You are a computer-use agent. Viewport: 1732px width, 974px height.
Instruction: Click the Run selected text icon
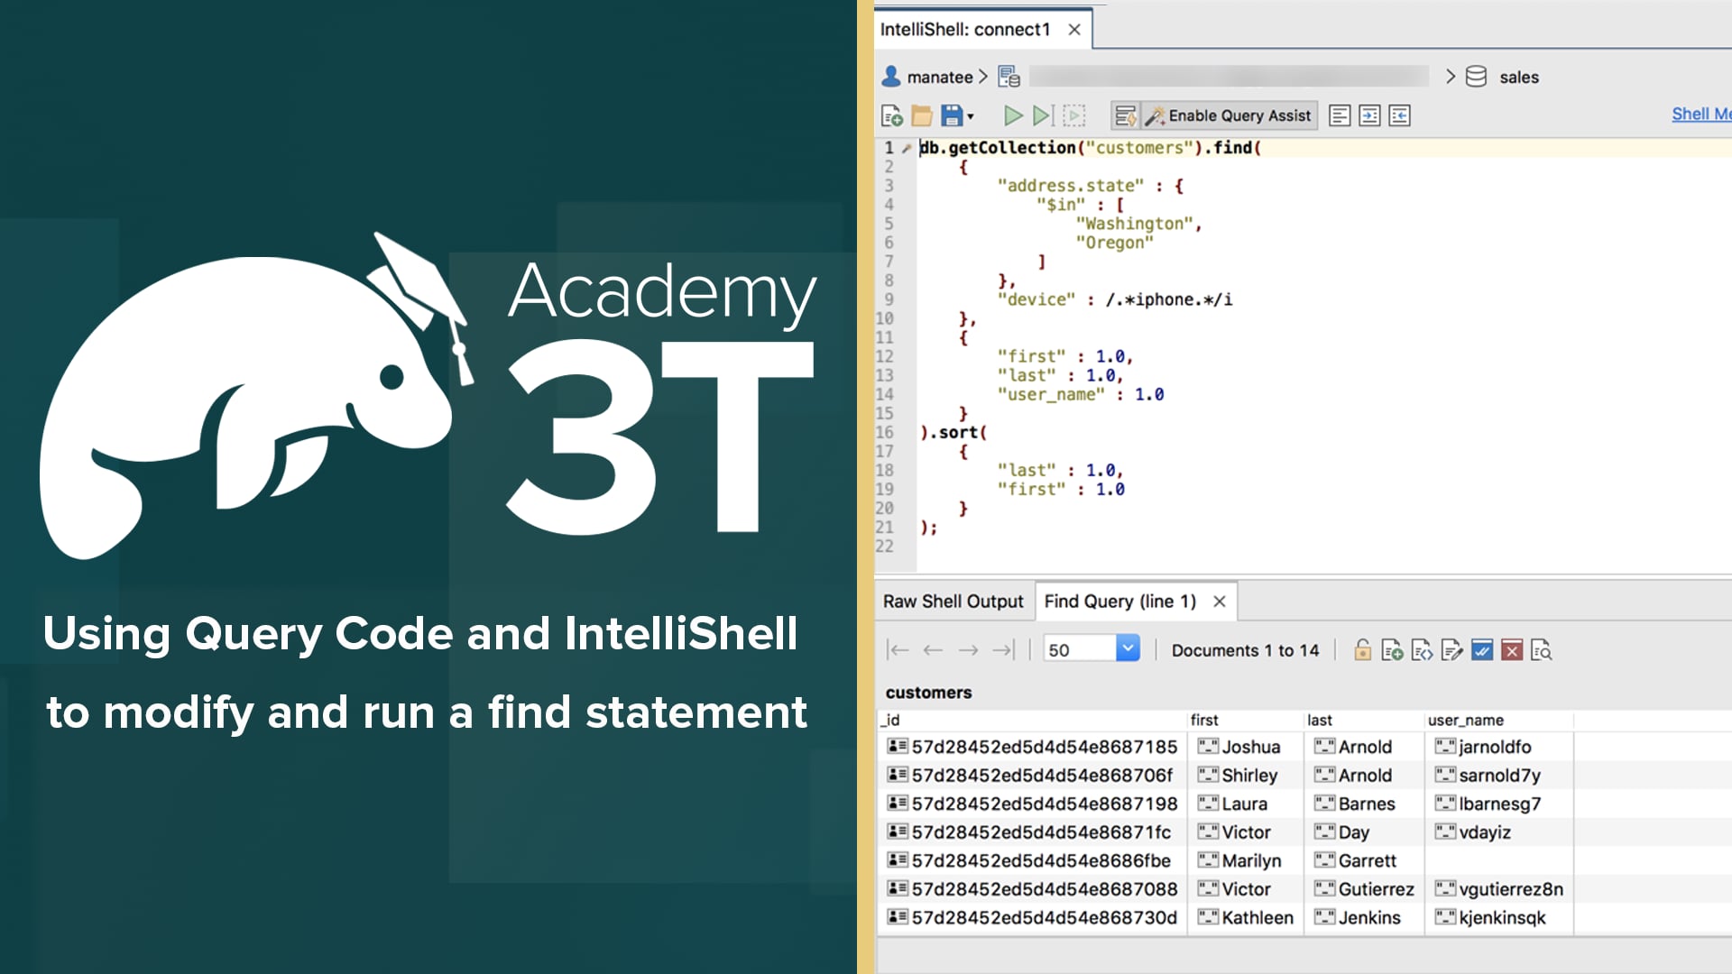tap(1073, 115)
